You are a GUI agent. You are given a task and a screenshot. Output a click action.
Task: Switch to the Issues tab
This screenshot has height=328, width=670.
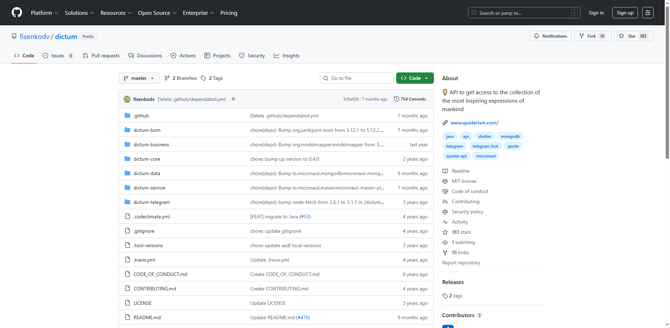58,56
